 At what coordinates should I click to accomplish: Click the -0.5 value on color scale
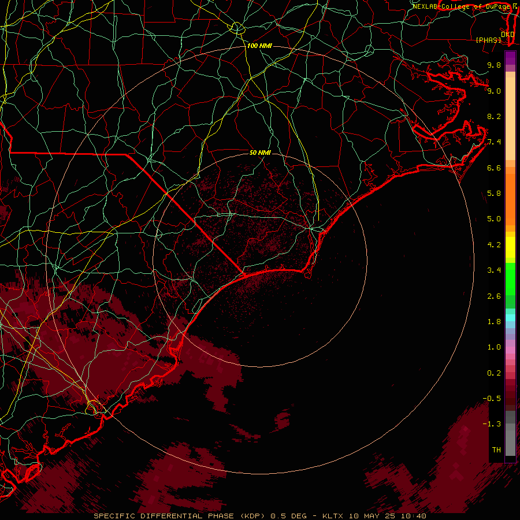click(492, 399)
